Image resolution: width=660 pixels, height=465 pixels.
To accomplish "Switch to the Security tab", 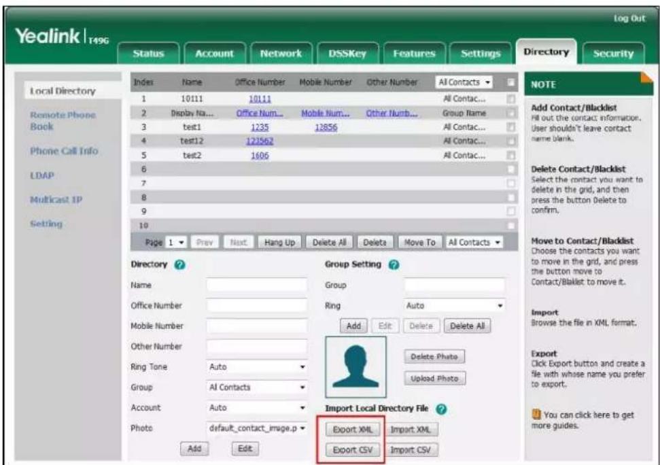I will pos(613,54).
